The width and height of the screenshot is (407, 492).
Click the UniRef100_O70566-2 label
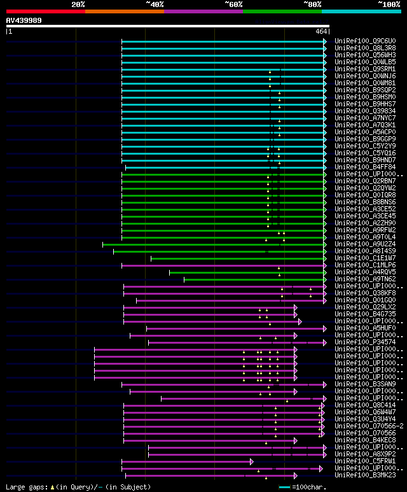369,426
